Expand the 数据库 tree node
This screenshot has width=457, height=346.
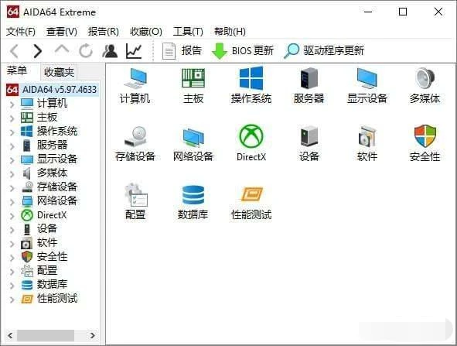[x=12, y=286]
